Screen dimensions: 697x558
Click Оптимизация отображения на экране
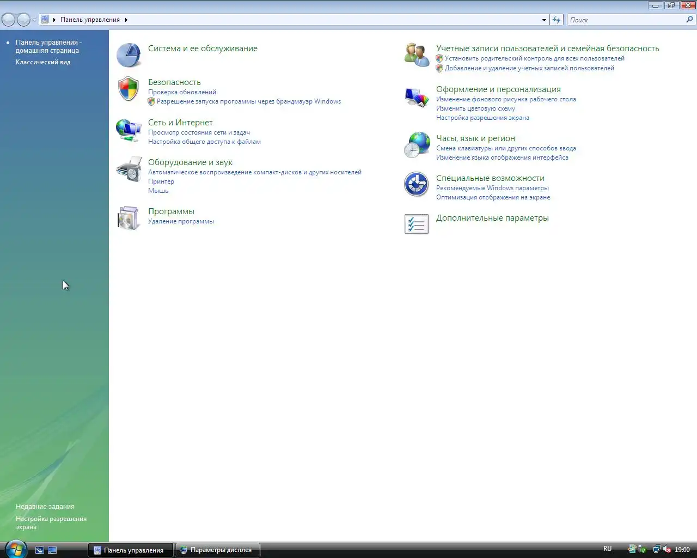click(x=493, y=197)
